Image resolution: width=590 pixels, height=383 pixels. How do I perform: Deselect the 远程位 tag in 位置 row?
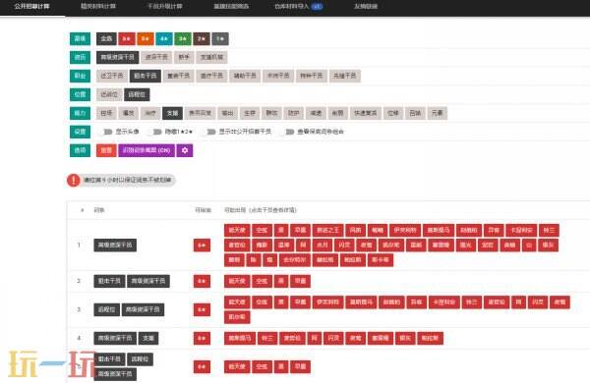click(x=137, y=94)
